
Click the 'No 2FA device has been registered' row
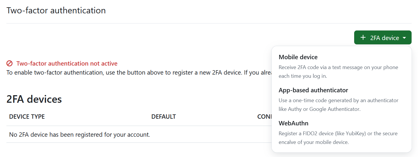tap(80, 135)
